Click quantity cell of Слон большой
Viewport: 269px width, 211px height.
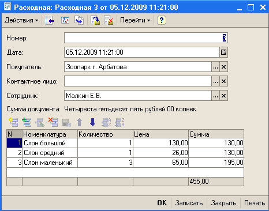coord(106,143)
